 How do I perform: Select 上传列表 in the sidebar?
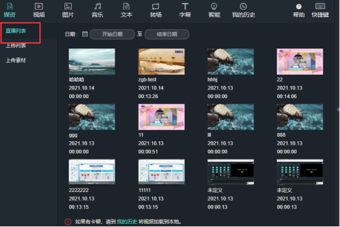coord(16,45)
